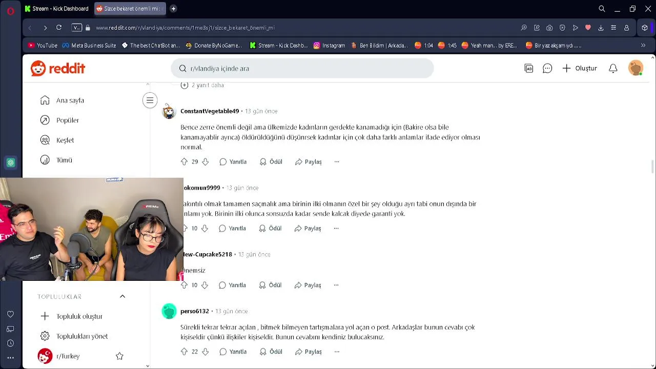Click the Oluştur create post button
This screenshot has height=369, width=656.
point(580,68)
